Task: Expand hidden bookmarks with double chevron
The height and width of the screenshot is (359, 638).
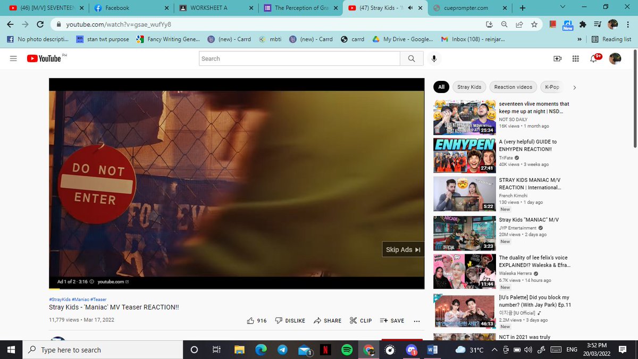Action: 579,39
